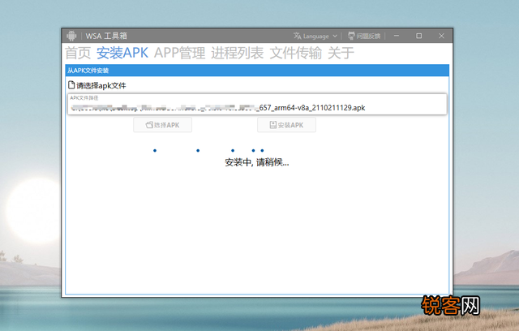Open the 问题反馈 feedback link
The width and height of the screenshot is (519, 331).
364,36
